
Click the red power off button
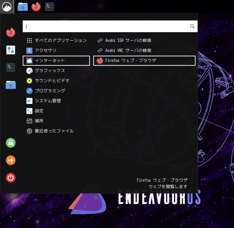click(x=11, y=178)
